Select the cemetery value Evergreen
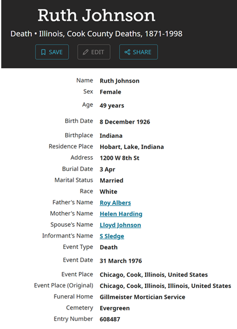Screen dimensions: 237x329 (x=114, y=308)
